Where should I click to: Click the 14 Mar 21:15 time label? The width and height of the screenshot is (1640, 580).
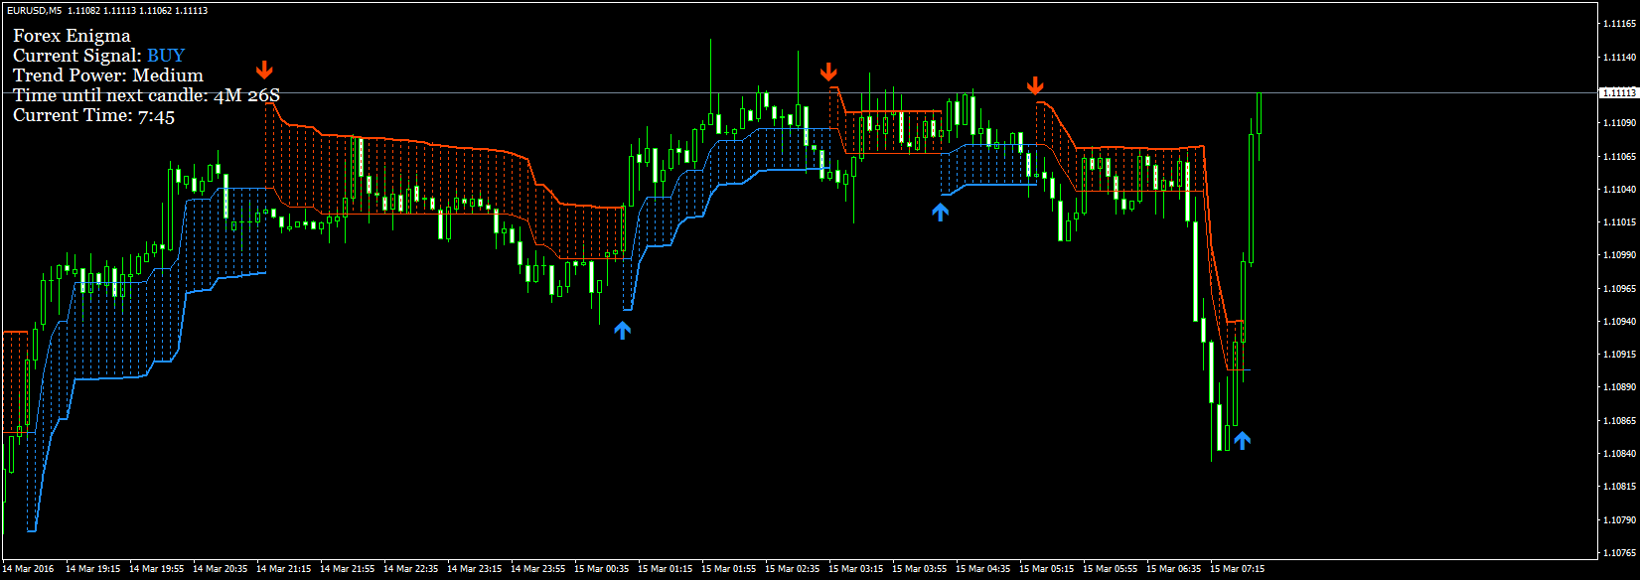coord(284,569)
